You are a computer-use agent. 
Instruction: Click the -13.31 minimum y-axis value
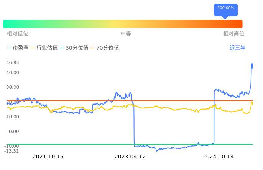(12, 151)
